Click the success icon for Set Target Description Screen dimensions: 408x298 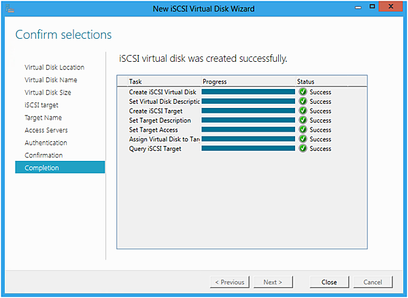(303, 120)
